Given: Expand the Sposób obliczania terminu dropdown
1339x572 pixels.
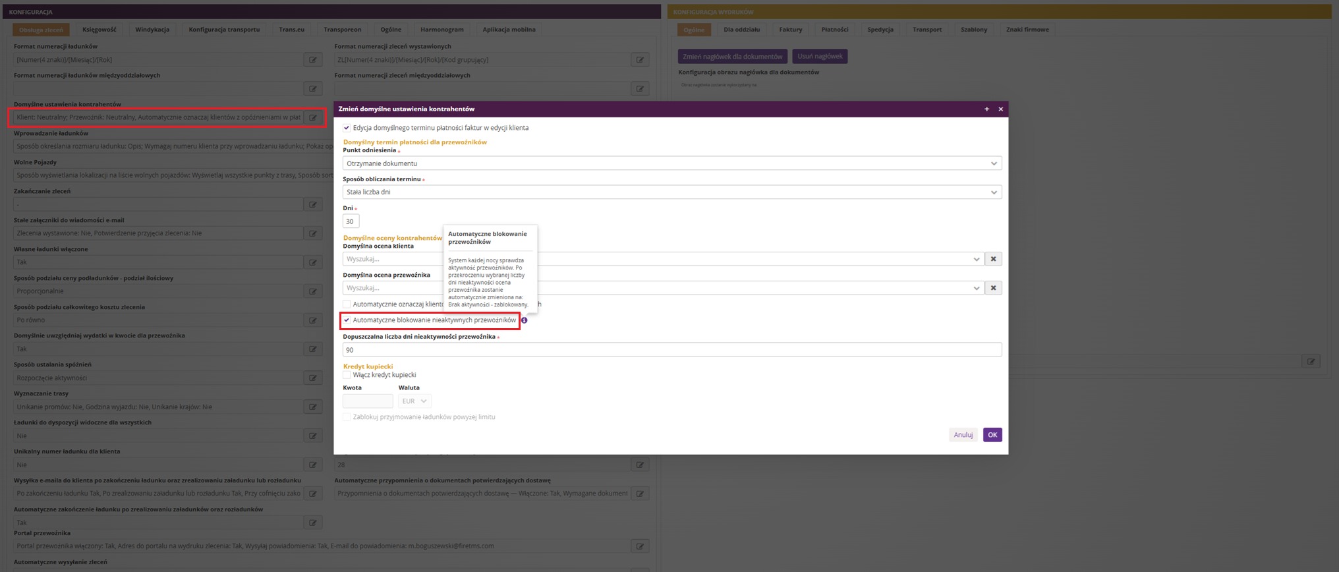Looking at the screenshot, I should [x=672, y=192].
